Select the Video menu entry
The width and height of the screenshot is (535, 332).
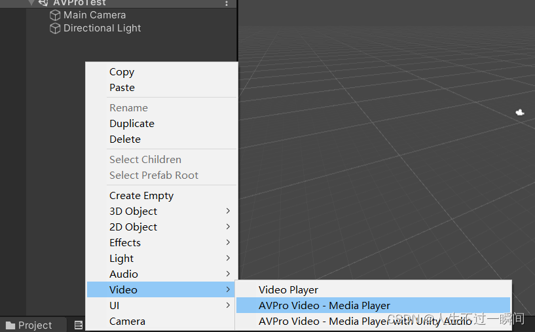click(x=161, y=289)
